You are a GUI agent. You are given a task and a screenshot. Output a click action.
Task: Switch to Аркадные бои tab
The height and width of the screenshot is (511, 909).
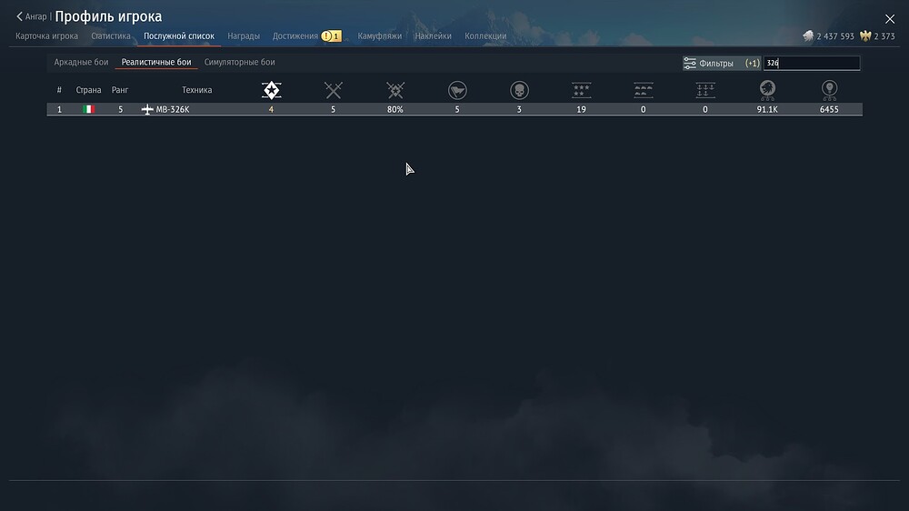81,62
